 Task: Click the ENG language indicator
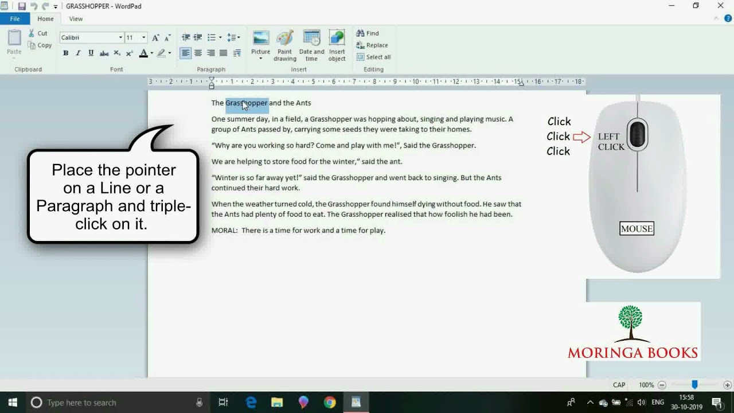[658, 403]
